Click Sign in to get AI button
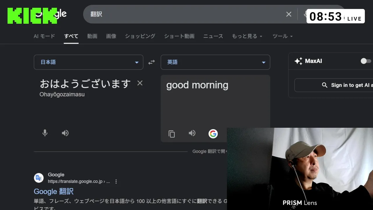The image size is (373, 210). (334, 85)
